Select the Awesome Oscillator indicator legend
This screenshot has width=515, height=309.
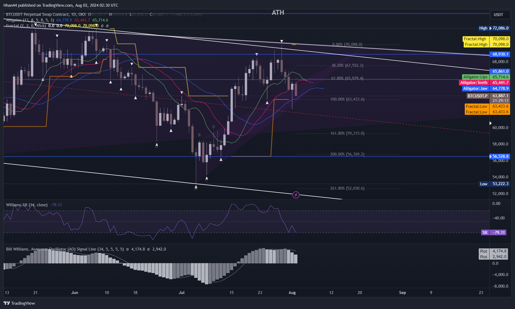click(65, 249)
